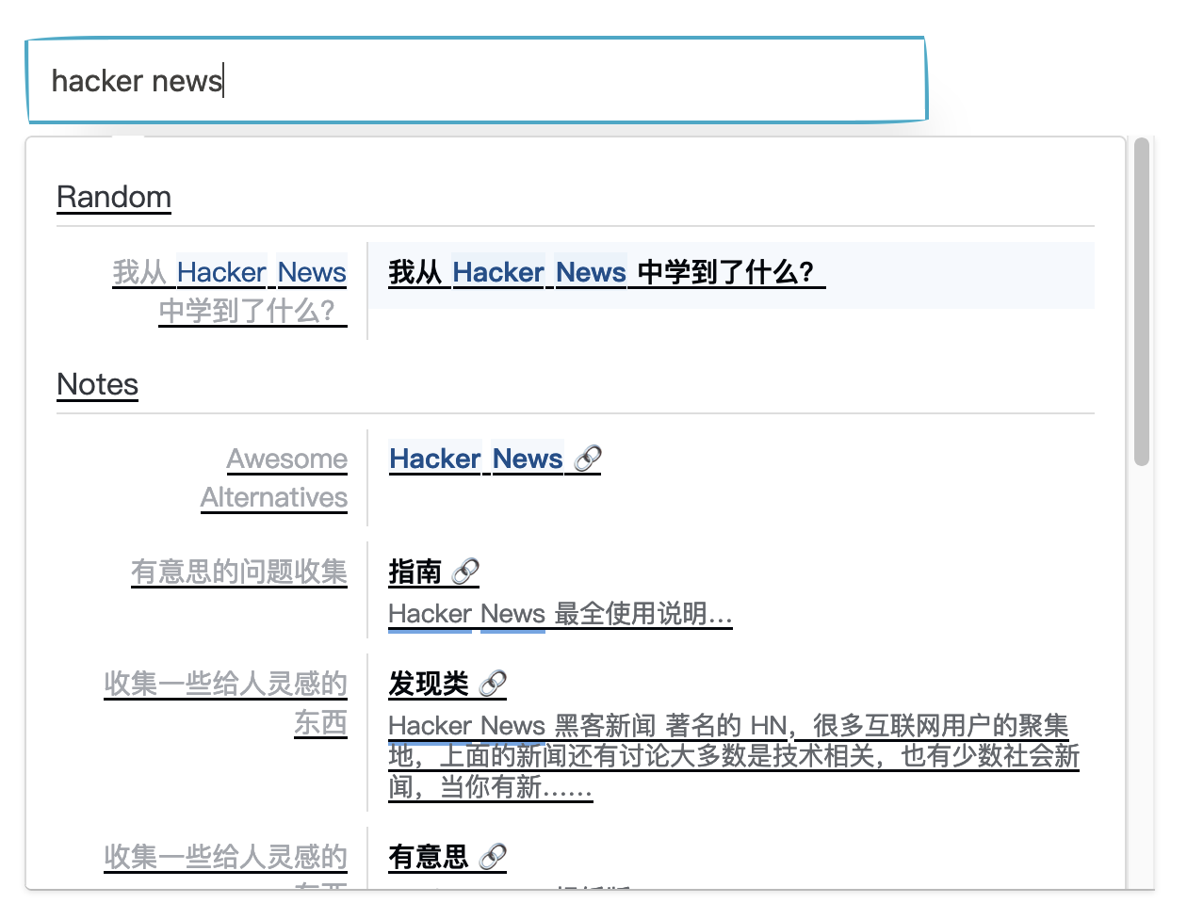Image resolution: width=1187 pixels, height=919 pixels.
Task: Open the 发现类 heading result
Action: (429, 684)
